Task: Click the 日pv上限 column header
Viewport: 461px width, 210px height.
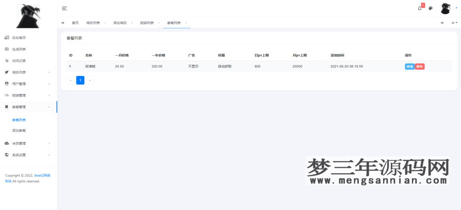Action: [x=262, y=55]
